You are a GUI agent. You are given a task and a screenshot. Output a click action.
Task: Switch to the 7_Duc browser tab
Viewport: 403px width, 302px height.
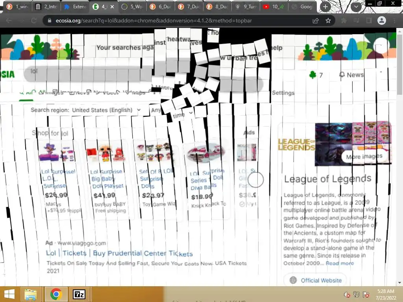189,7
